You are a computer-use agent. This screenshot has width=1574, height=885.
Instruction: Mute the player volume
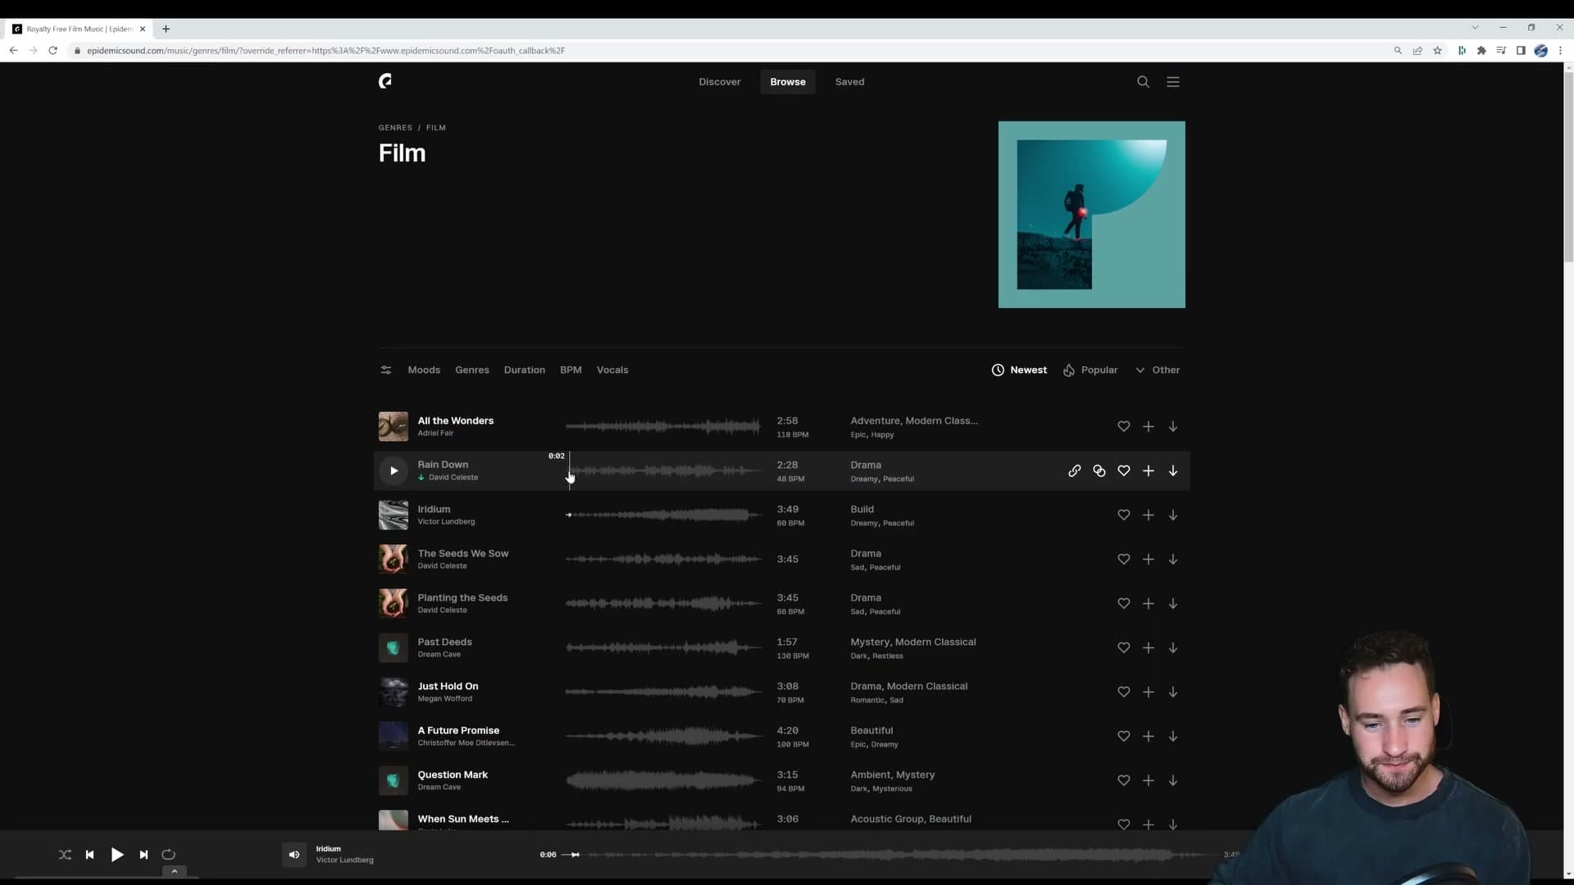[x=294, y=855]
